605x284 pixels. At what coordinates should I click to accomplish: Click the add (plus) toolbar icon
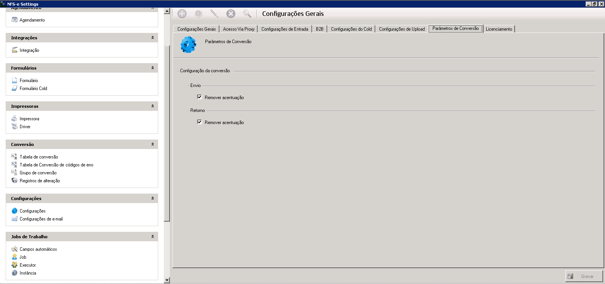(x=182, y=14)
